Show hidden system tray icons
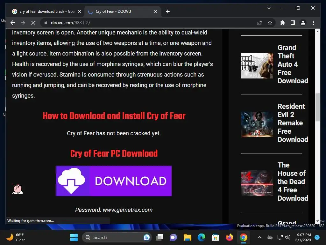Image resolution: width=326 pixels, height=245 pixels. 260,237
